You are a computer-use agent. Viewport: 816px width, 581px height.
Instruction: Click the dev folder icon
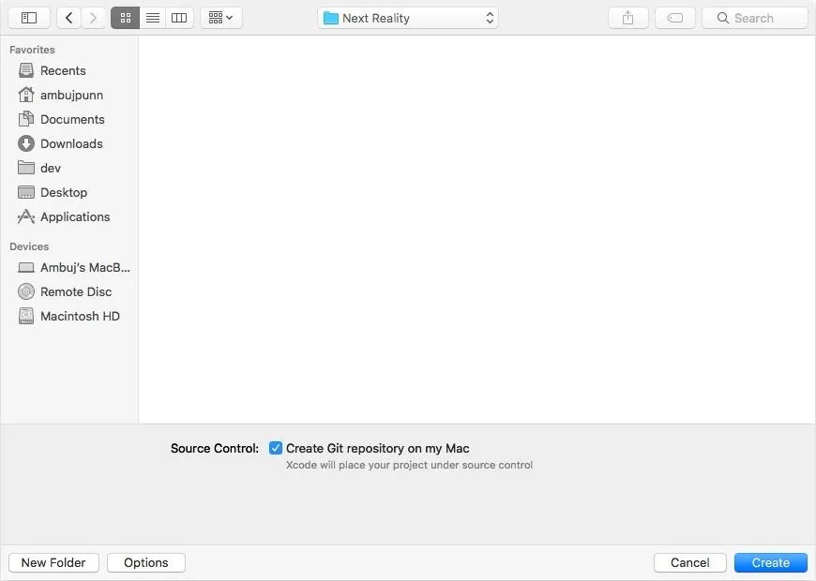pos(26,168)
